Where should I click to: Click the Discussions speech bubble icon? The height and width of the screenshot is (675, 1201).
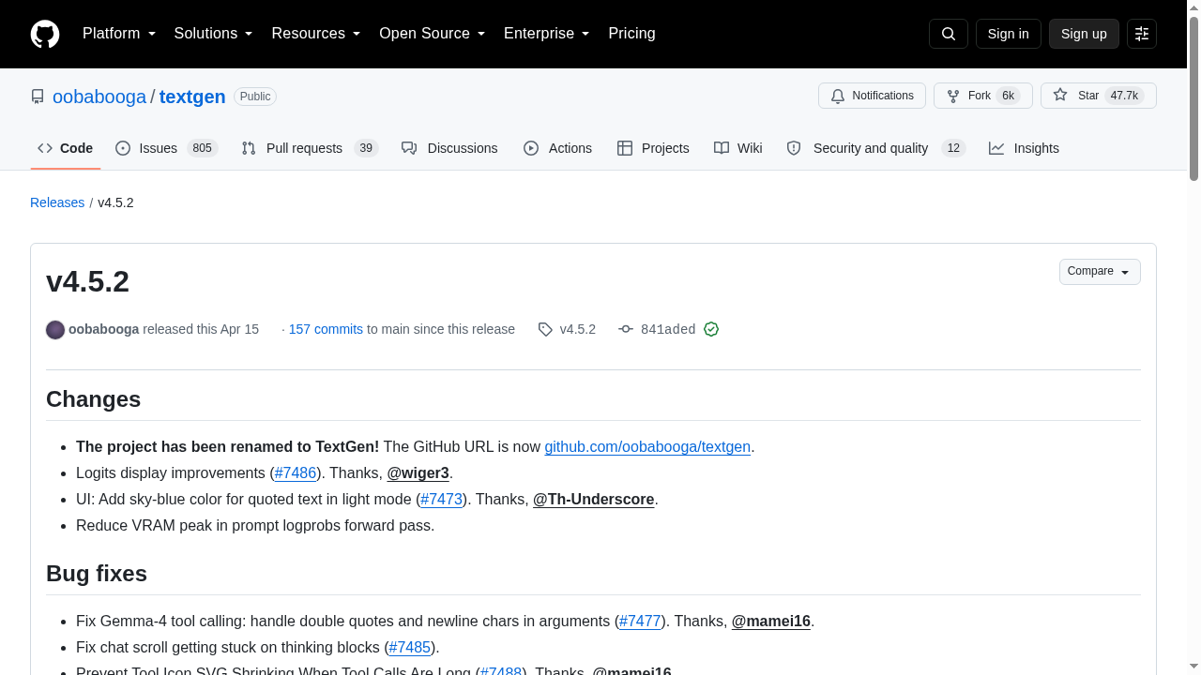coord(409,148)
